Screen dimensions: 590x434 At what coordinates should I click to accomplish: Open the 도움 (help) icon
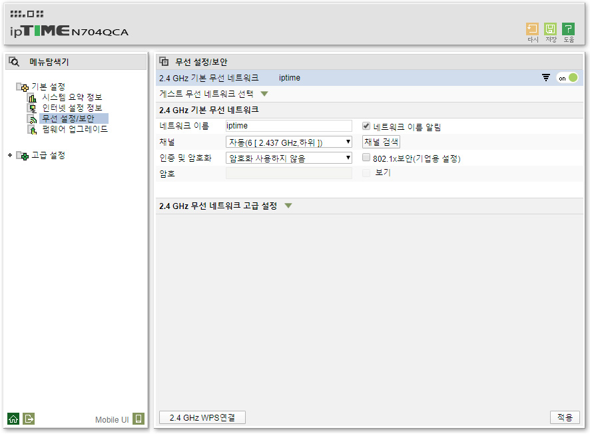[568, 29]
